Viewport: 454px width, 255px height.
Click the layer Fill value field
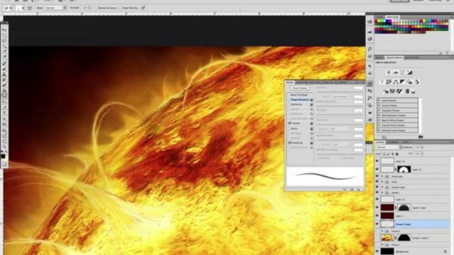(x=417, y=154)
